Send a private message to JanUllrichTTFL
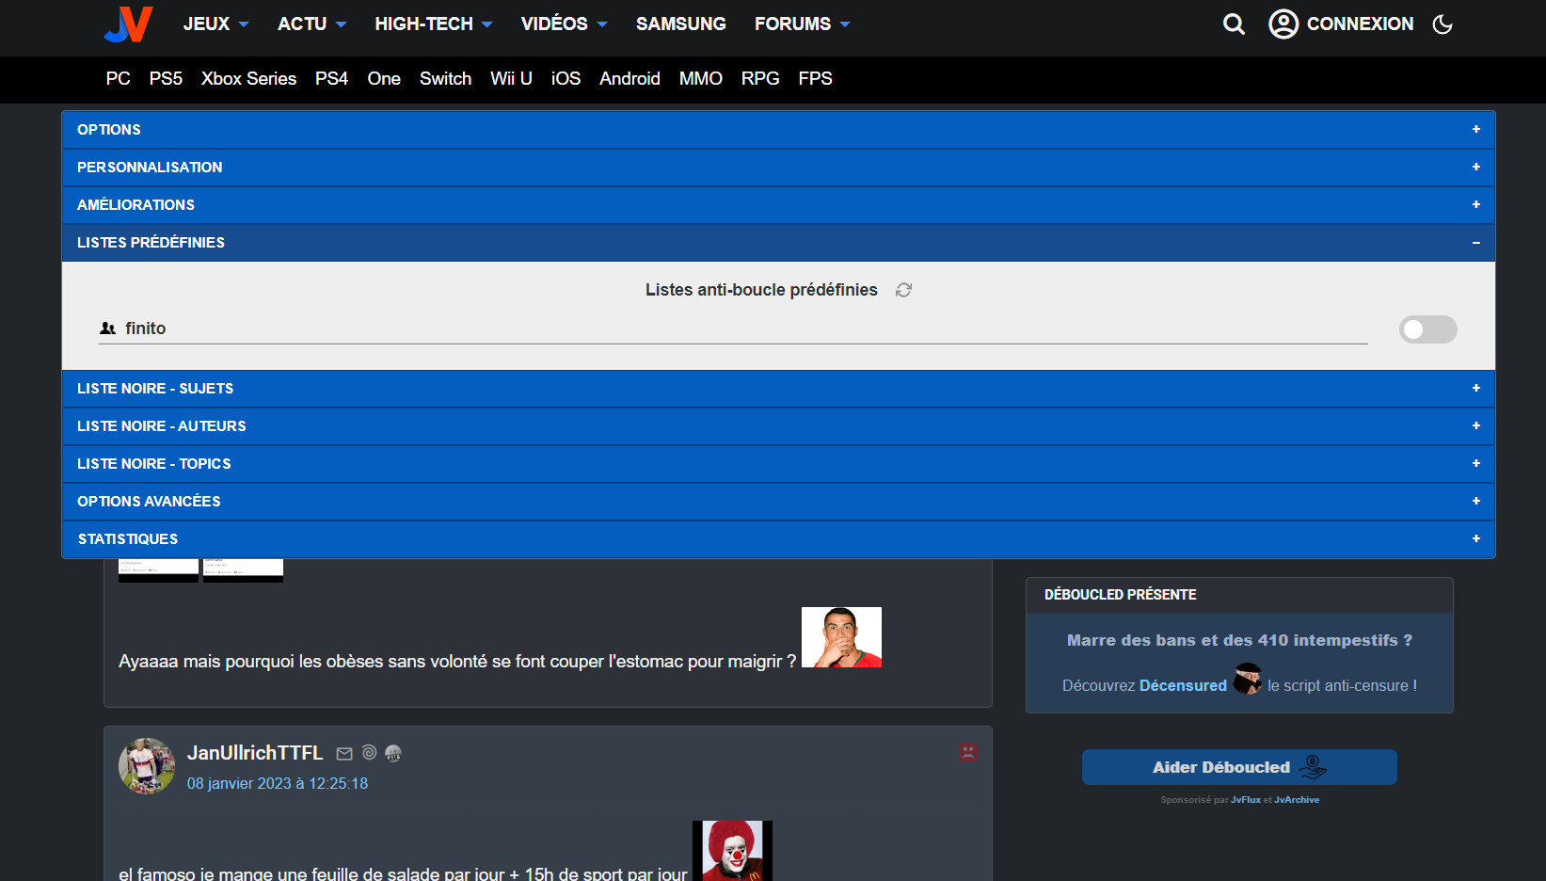Screen dimensions: 1546x881 [x=344, y=753]
